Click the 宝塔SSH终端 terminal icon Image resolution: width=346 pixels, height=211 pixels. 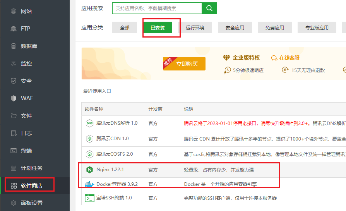point(89,198)
